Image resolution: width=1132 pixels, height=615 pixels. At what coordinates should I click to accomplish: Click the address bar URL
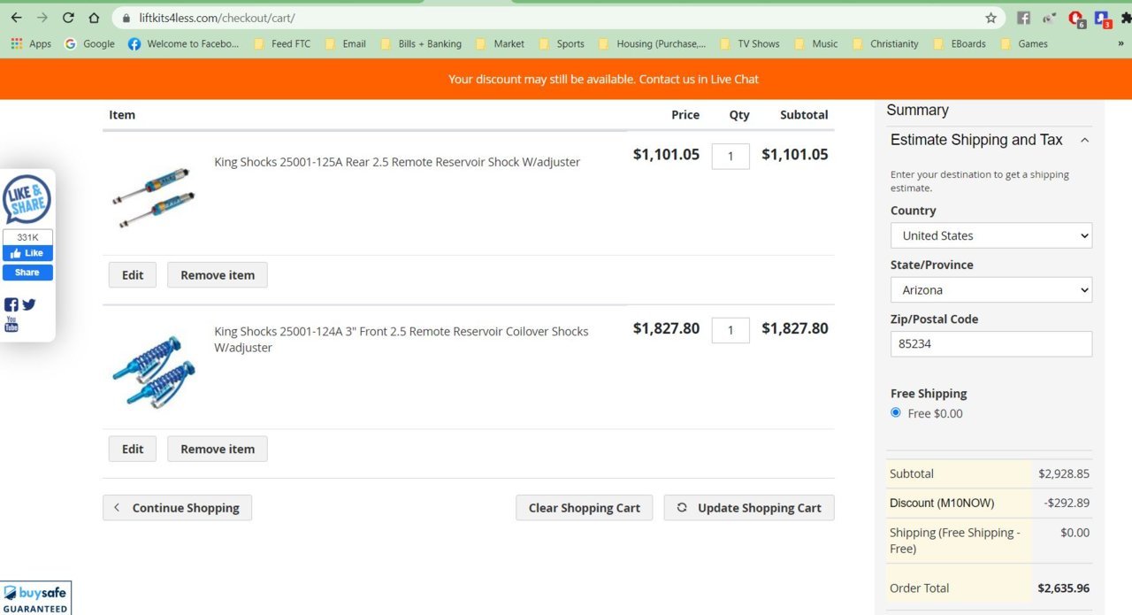click(x=218, y=18)
